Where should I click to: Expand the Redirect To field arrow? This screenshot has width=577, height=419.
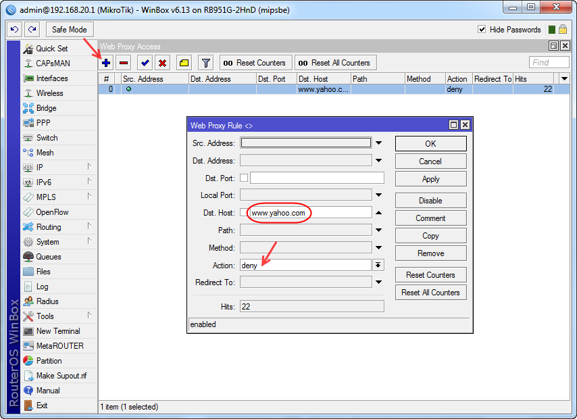click(378, 282)
